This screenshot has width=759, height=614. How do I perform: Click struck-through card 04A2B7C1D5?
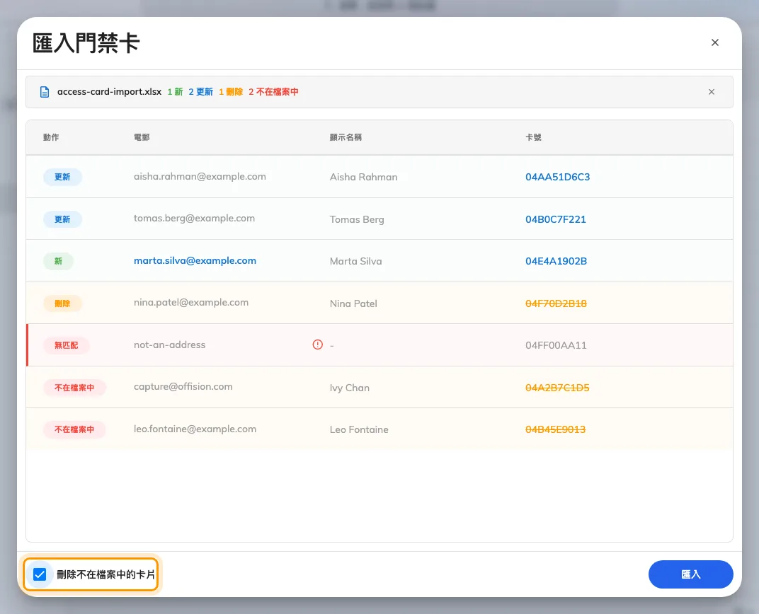point(557,388)
